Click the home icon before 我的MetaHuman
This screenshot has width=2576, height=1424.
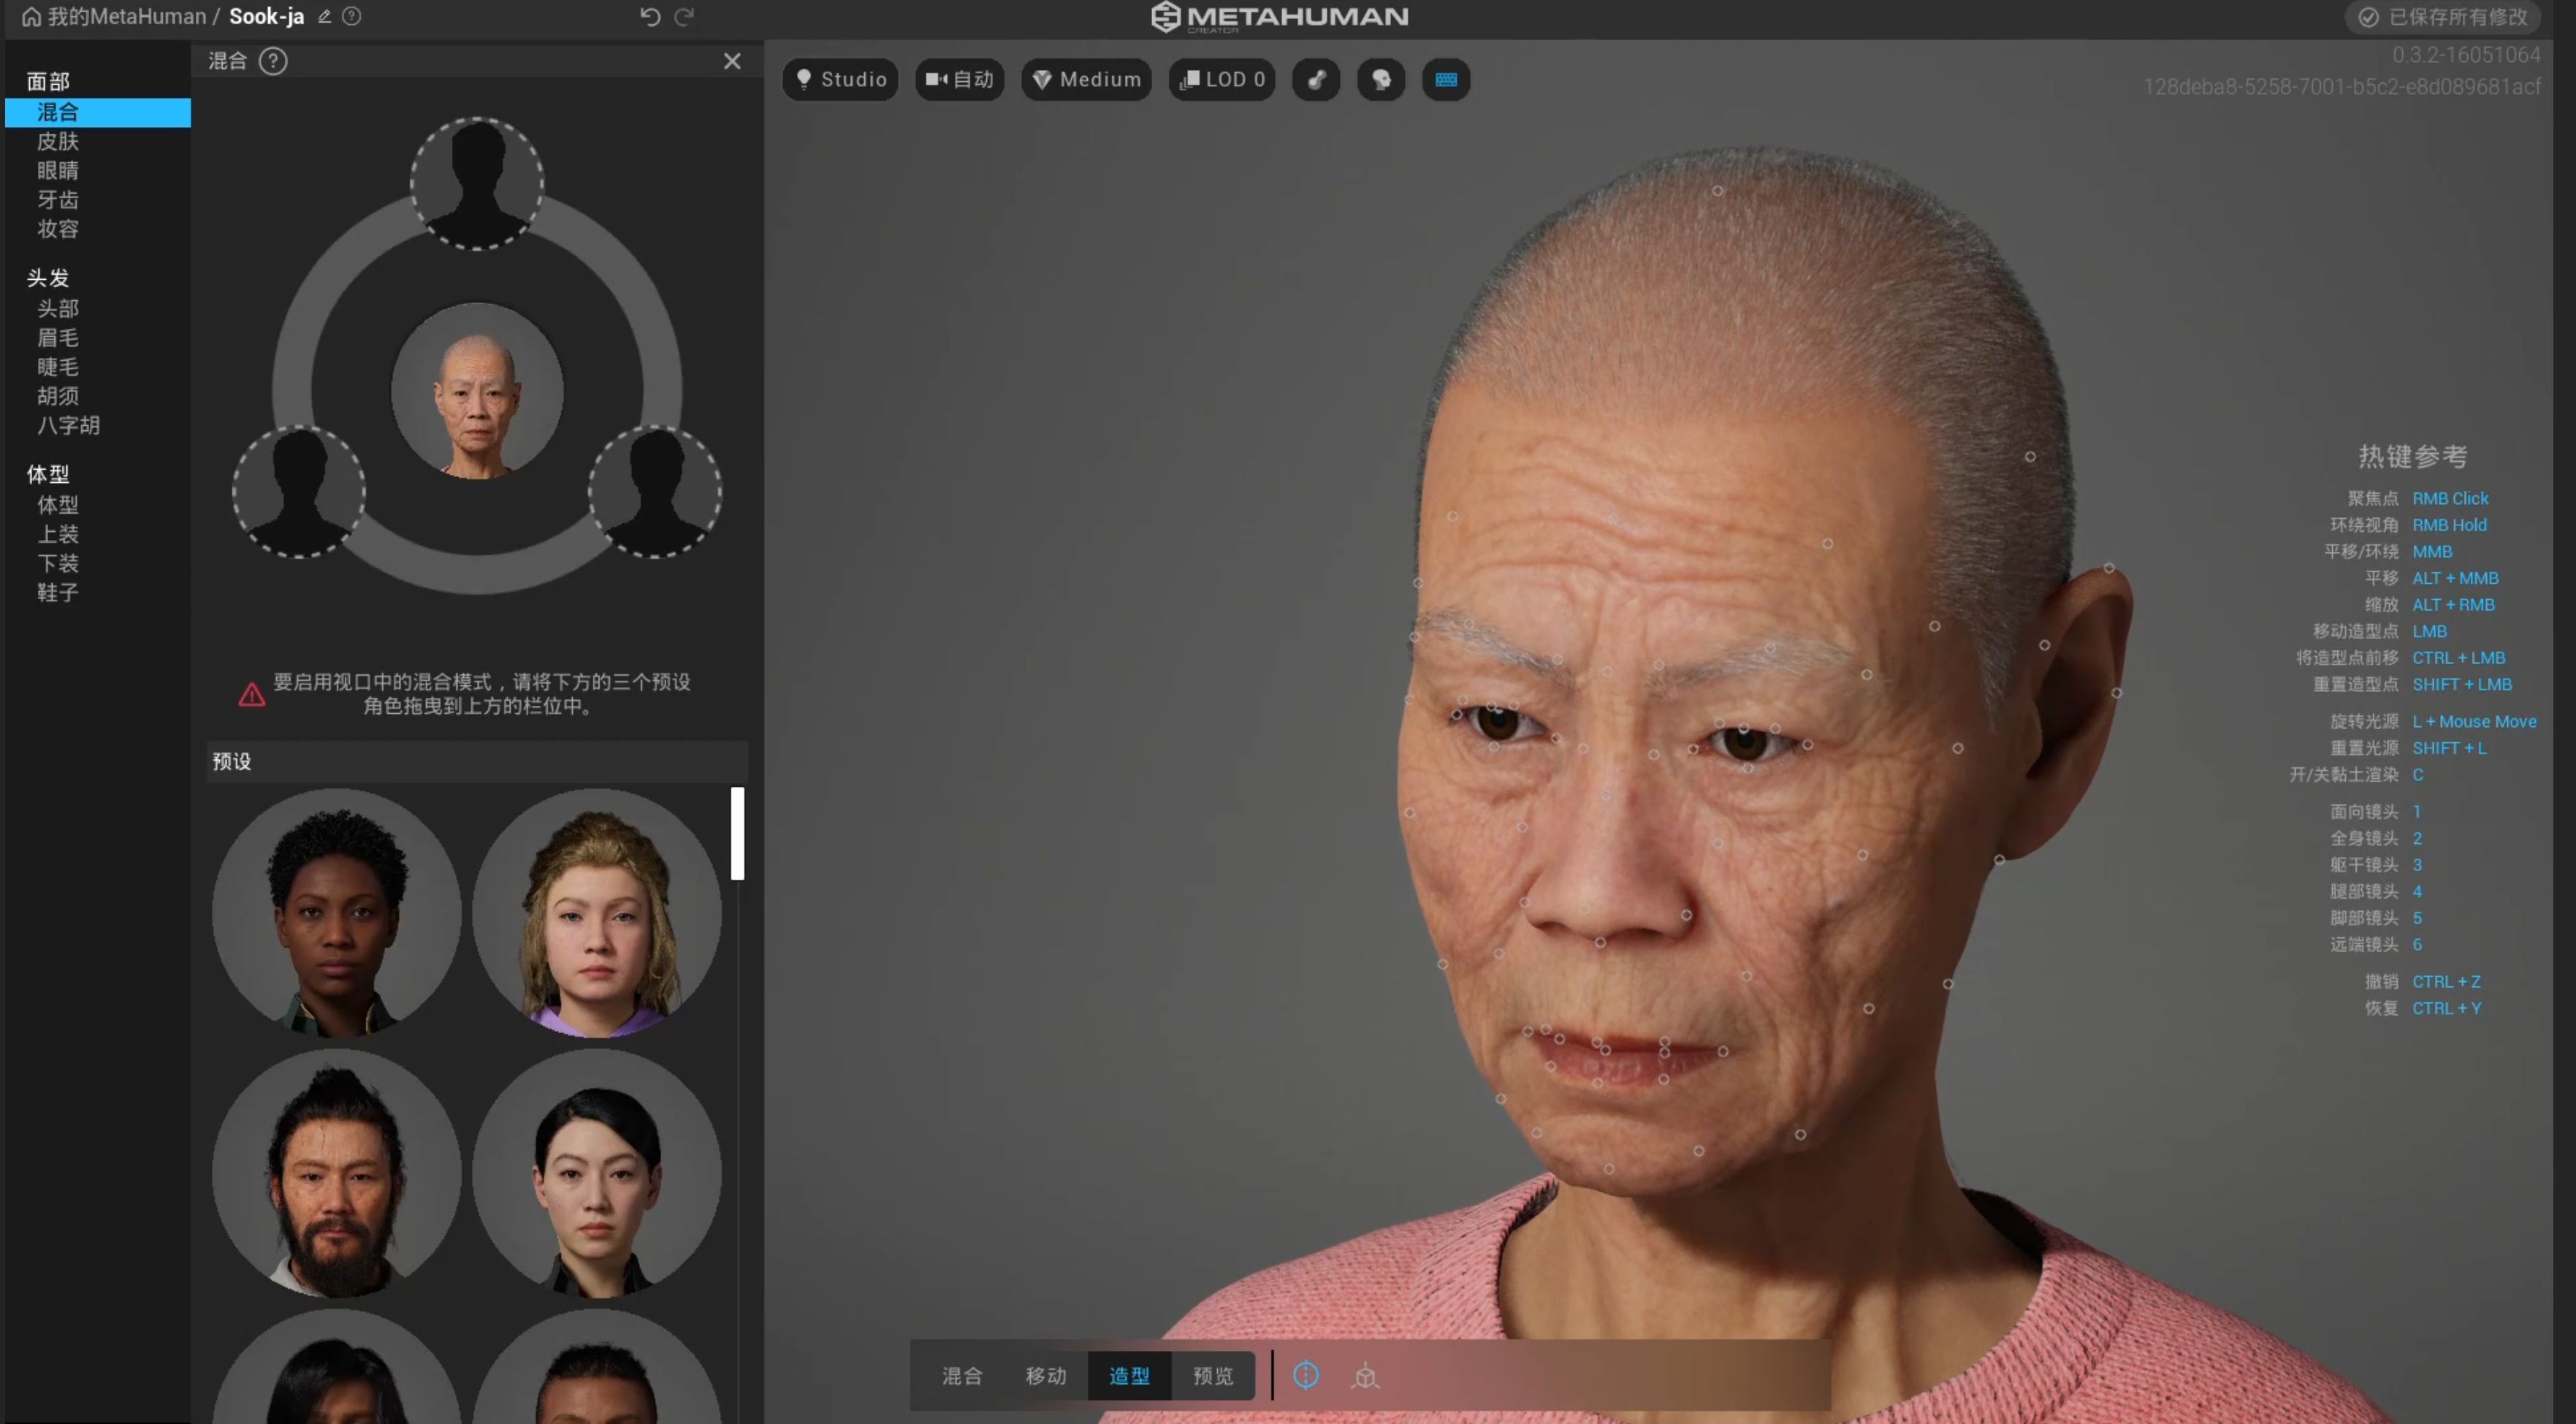click(x=31, y=17)
